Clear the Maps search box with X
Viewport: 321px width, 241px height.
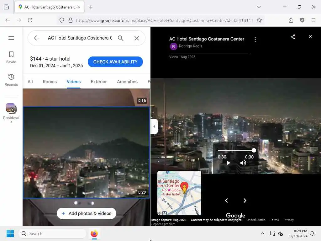point(137,38)
